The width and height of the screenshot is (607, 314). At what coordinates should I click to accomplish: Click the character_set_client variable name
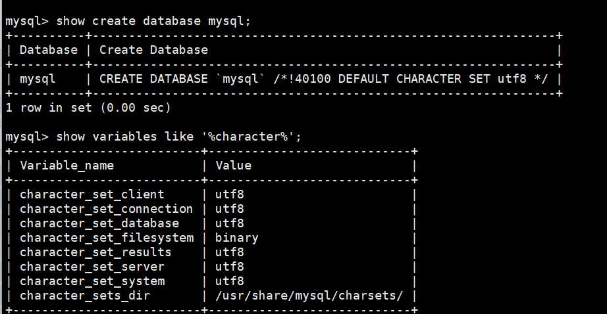92,194
